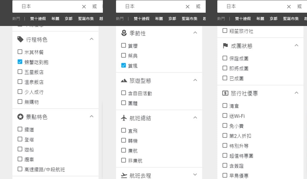Viewport: 307px width, 179px height.
Task: Click the dollar icon beside 旅行社優惠
Action: (225, 93)
